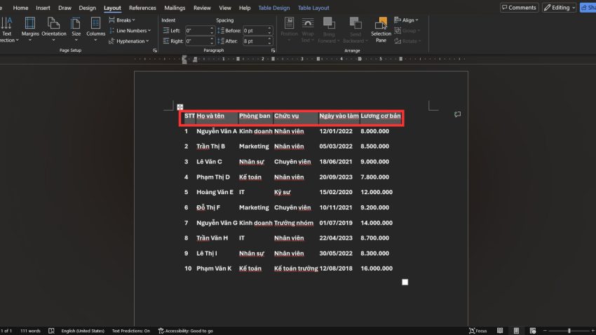
Task: Click the Columns layout icon
Action: coord(96,28)
